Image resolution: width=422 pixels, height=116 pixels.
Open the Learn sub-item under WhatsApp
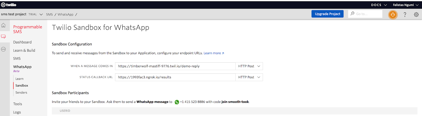pos(20,79)
